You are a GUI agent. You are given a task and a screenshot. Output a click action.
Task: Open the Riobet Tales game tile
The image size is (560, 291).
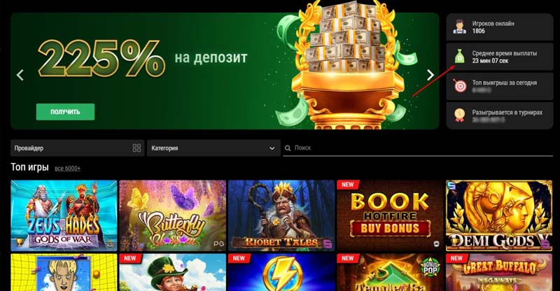coord(281,215)
